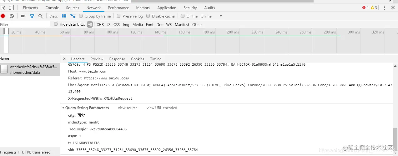The image size is (398, 156).
Task: Go to the Application tab
Action: (x=167, y=8)
